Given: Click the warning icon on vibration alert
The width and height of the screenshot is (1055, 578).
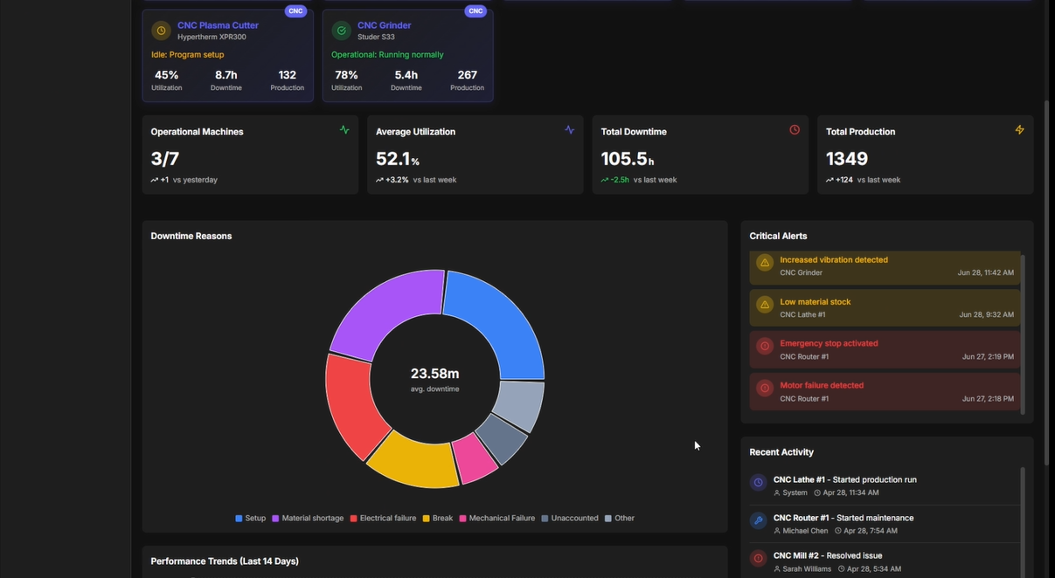Looking at the screenshot, I should [x=765, y=263].
